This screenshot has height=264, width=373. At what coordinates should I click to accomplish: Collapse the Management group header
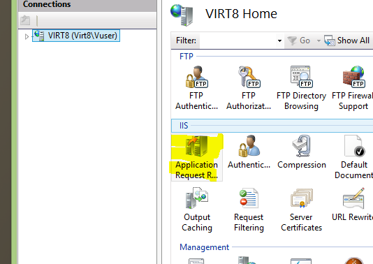coord(205,247)
